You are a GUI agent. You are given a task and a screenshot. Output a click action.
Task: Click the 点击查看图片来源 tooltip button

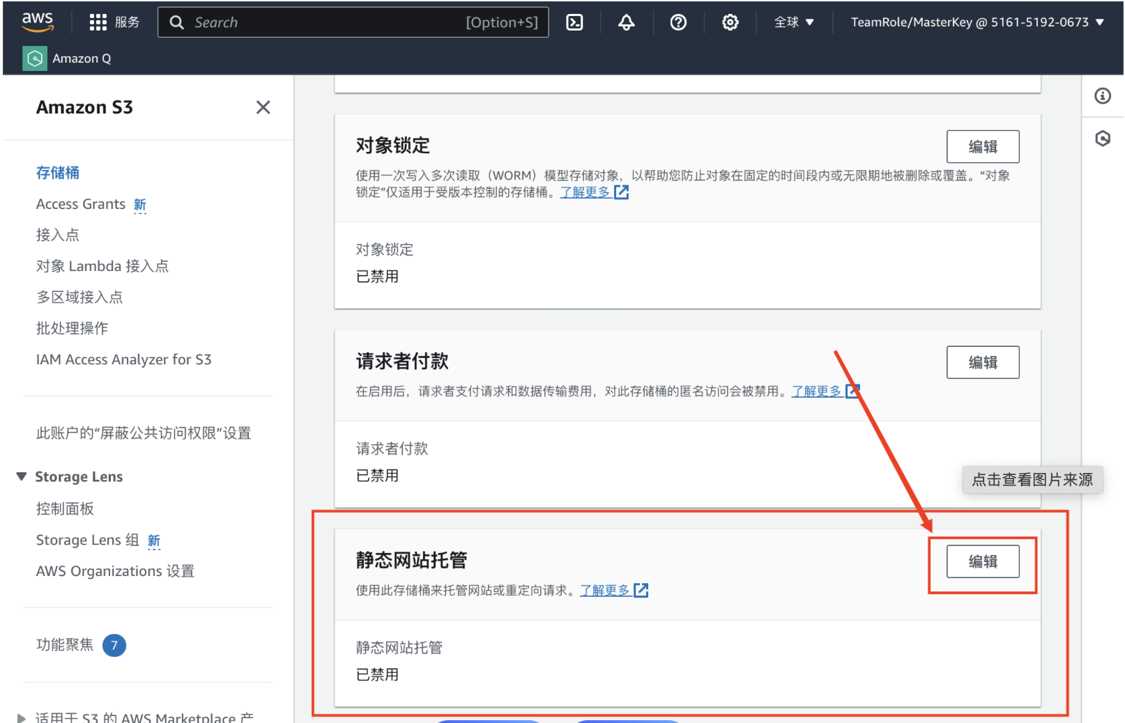(x=1032, y=480)
